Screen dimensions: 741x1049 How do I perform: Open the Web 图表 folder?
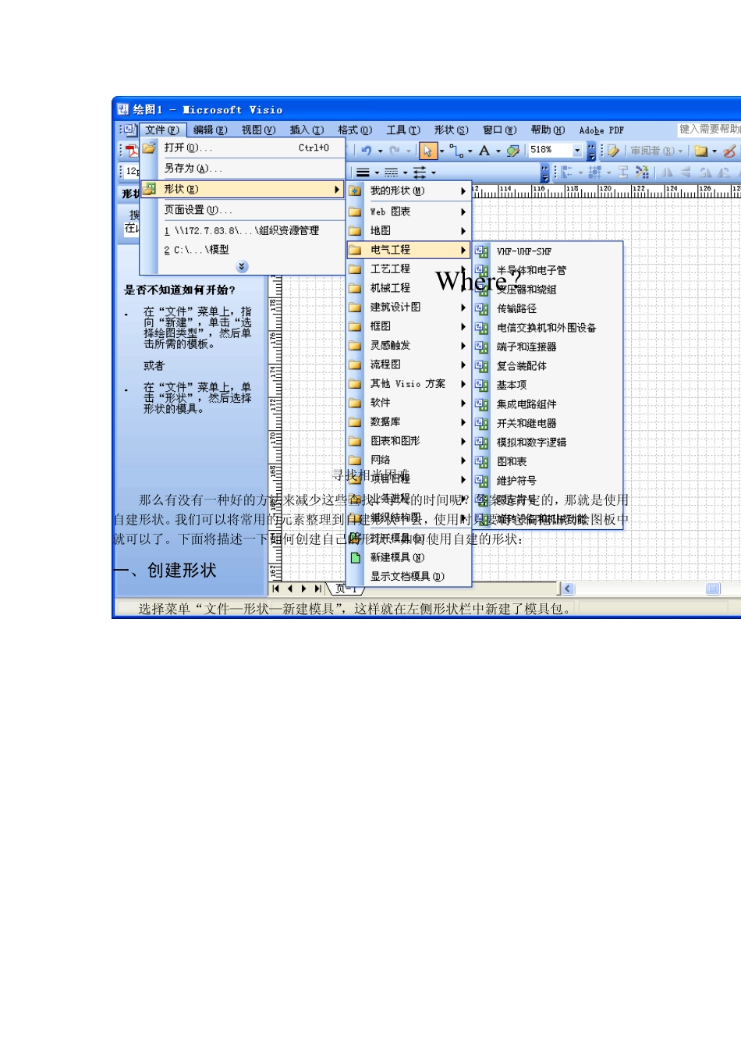pyautogui.click(x=409, y=212)
